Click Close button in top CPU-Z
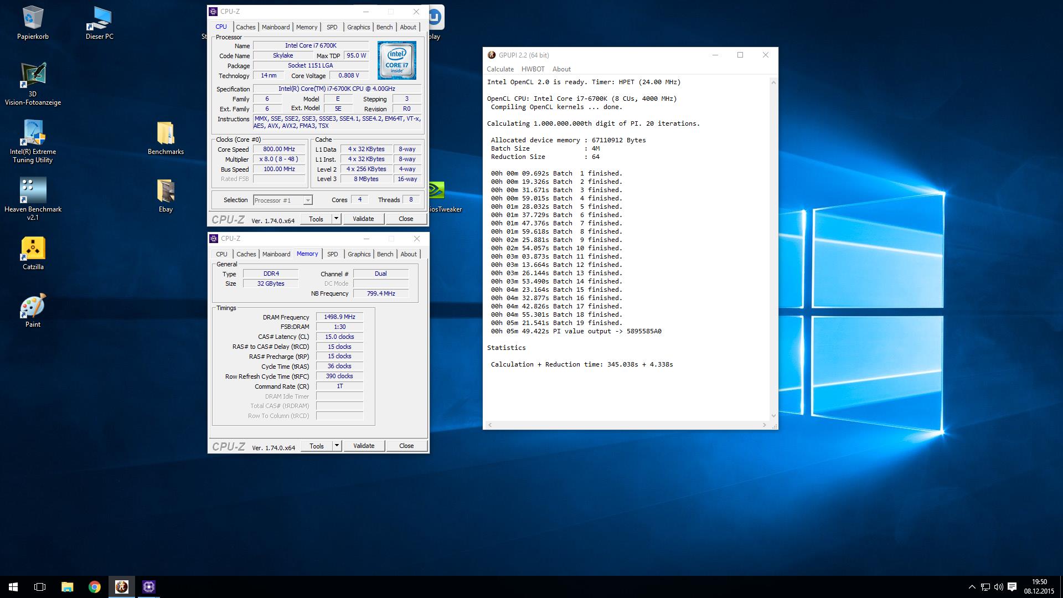 click(406, 219)
